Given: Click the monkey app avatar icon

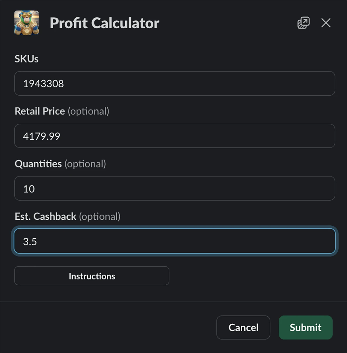Looking at the screenshot, I should [27, 23].
